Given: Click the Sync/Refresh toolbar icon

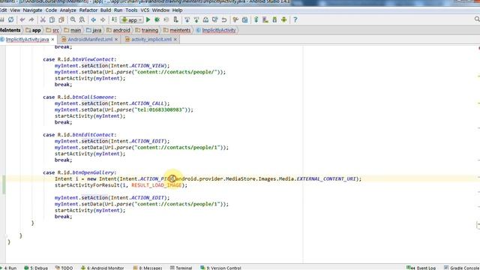Looking at the screenshot, I should [x=10, y=20].
